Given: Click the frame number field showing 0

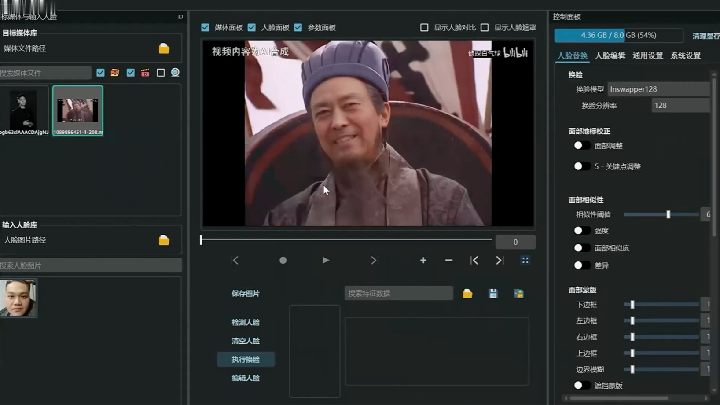Looking at the screenshot, I should click(x=515, y=242).
